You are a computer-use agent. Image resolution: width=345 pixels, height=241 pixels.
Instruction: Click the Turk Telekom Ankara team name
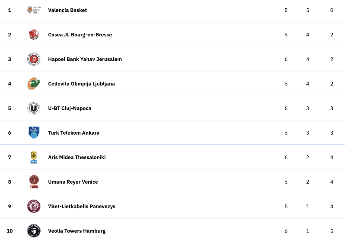[74, 133]
